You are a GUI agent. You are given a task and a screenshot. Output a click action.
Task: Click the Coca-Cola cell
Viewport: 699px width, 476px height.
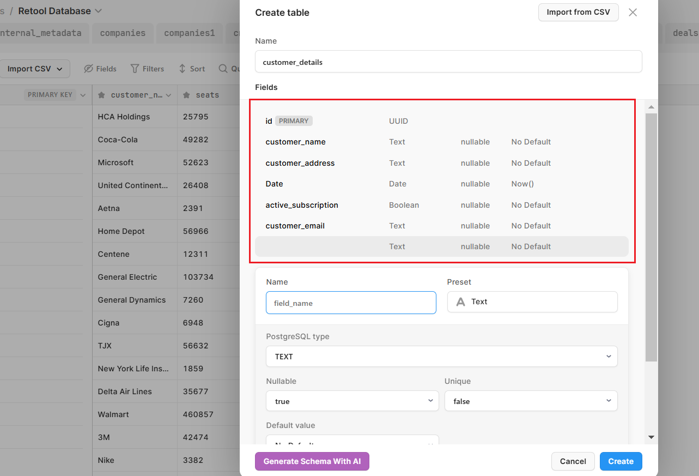tap(135, 140)
